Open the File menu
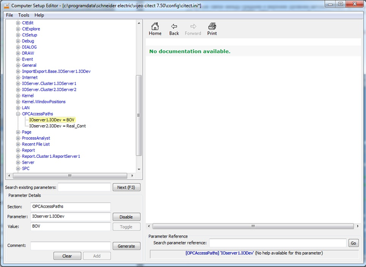This screenshot has width=366, height=267. coord(9,15)
